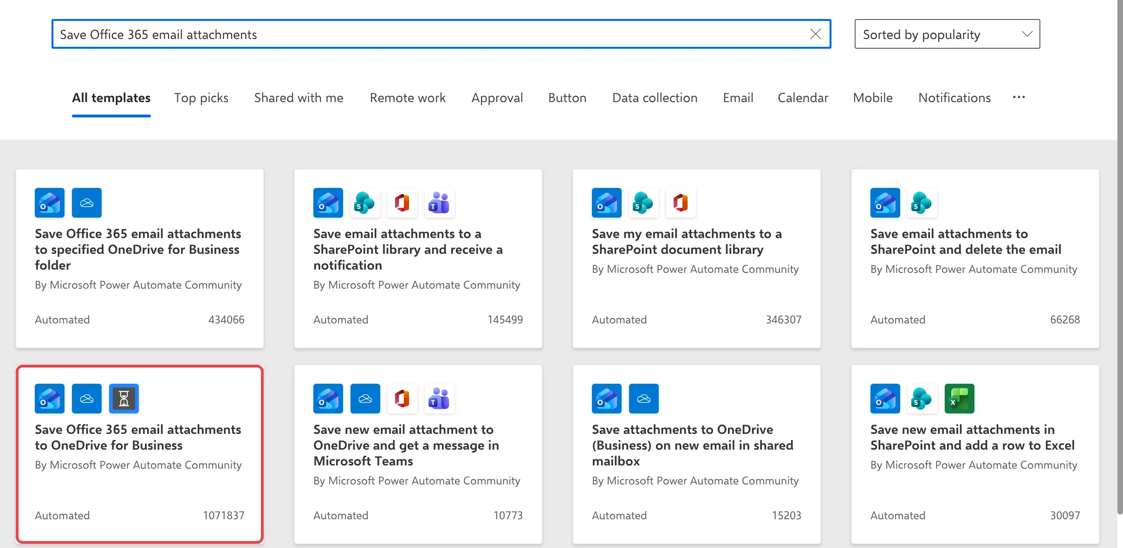Viewport: 1123px width, 548px height.
Task: Click hourglass delay icon on OneDrive for Business card
Action: (124, 399)
